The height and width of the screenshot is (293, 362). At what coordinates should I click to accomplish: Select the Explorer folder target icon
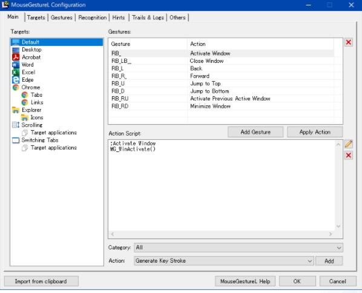click(x=16, y=110)
